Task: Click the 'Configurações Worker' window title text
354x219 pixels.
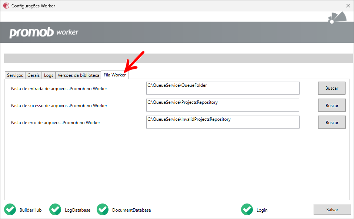Action: coord(33,6)
